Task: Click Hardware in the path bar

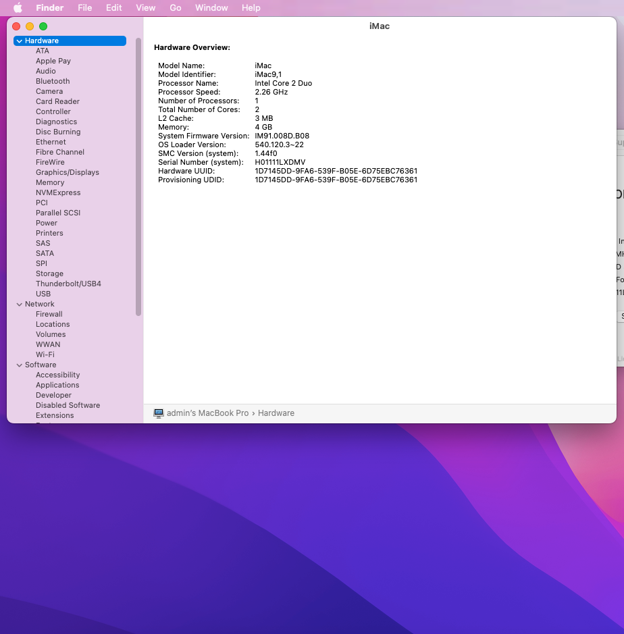Action: pyautogui.click(x=276, y=413)
